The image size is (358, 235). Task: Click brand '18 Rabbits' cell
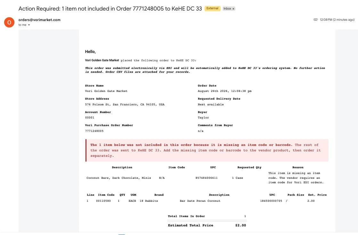[149, 201]
